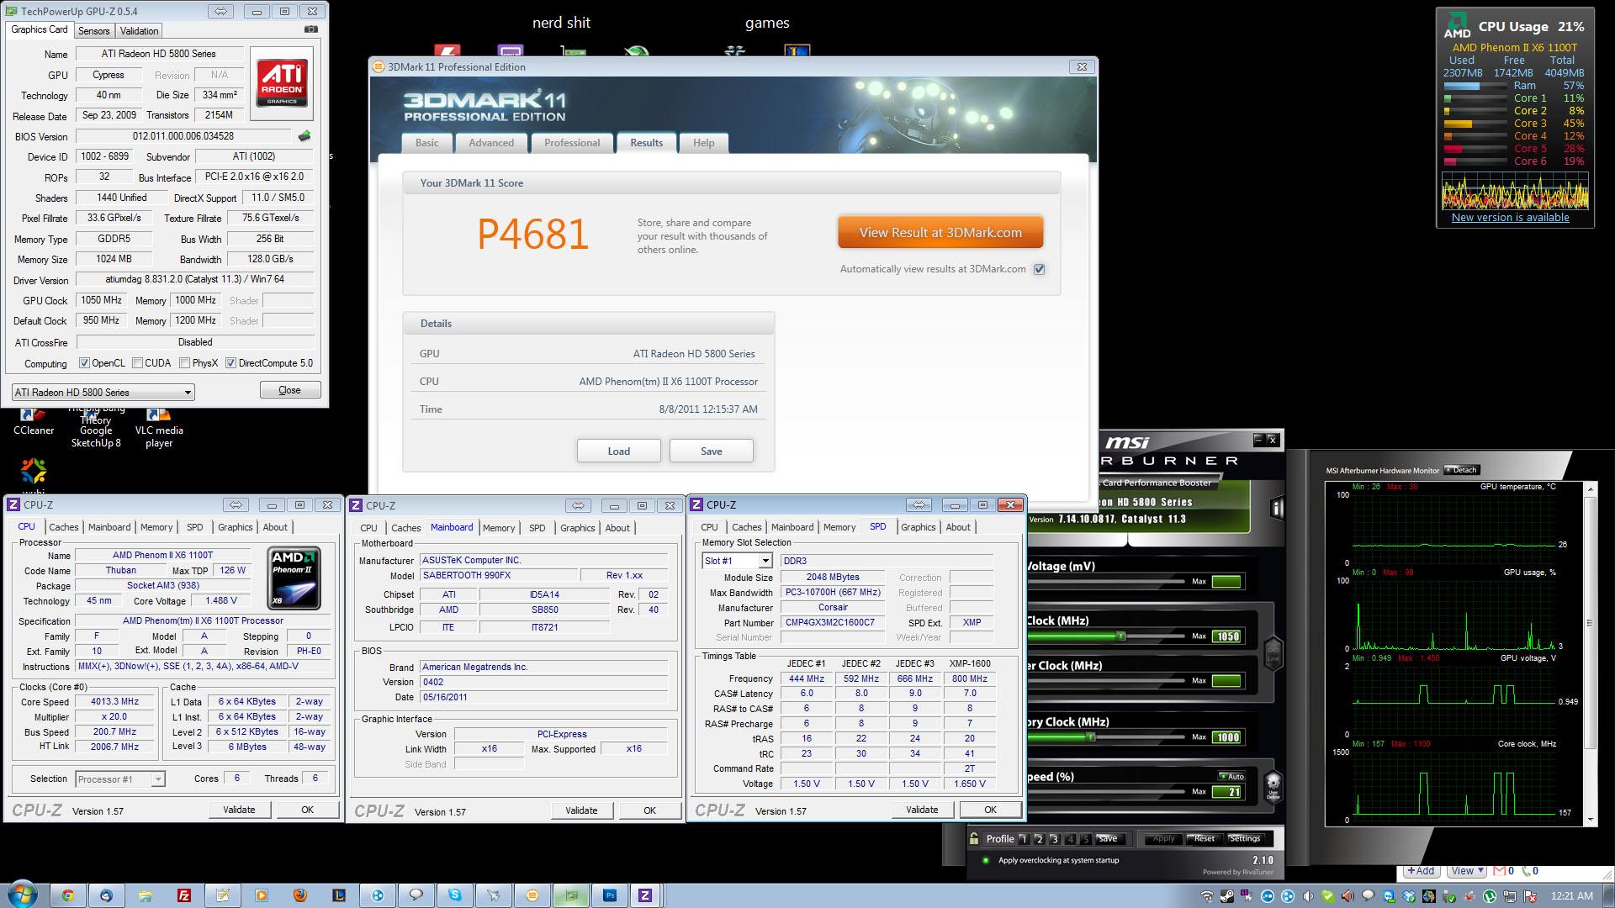Viewport: 1615px width, 908px height.
Task: Click the Afterburner fan speed slider track
Action: click(x=1104, y=792)
